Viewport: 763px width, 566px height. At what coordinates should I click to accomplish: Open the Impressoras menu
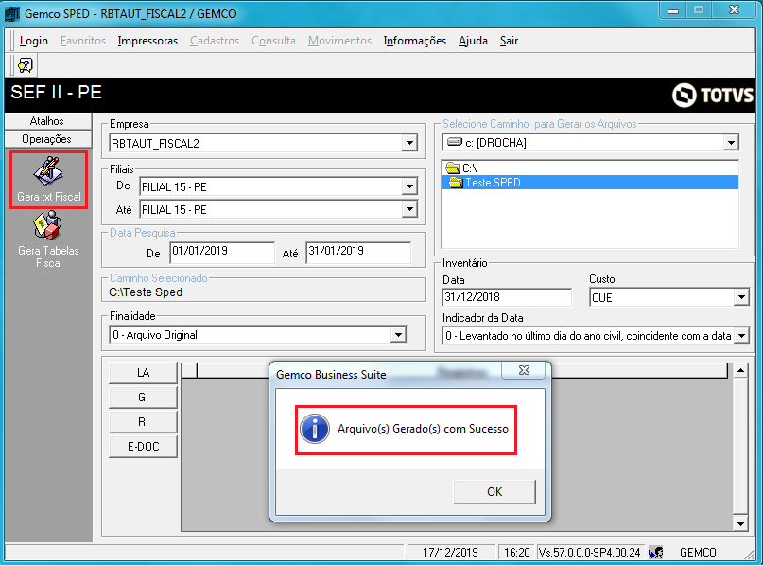tap(147, 41)
